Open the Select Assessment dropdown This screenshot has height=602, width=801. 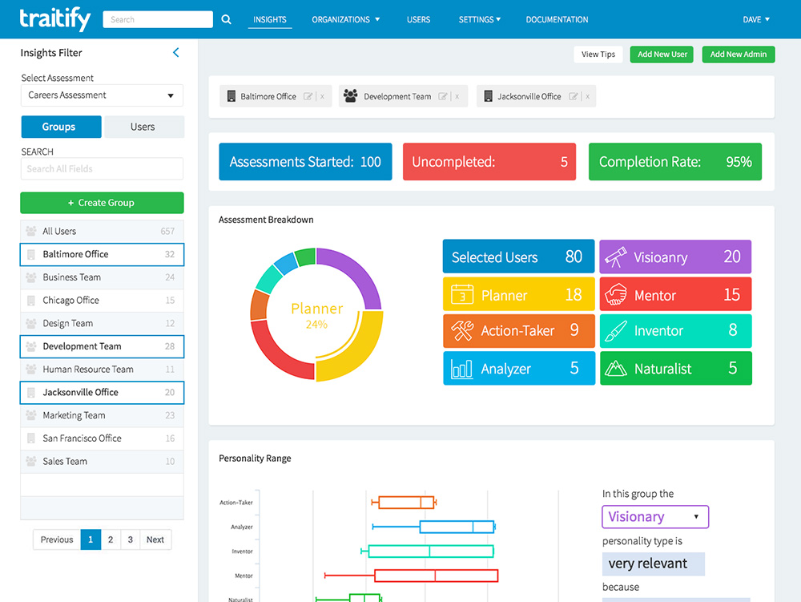(x=102, y=95)
